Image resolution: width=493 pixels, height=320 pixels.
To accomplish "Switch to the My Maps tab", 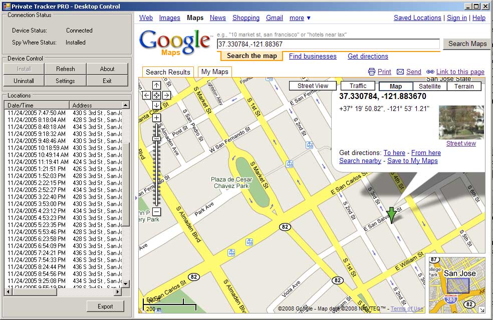I will [215, 72].
